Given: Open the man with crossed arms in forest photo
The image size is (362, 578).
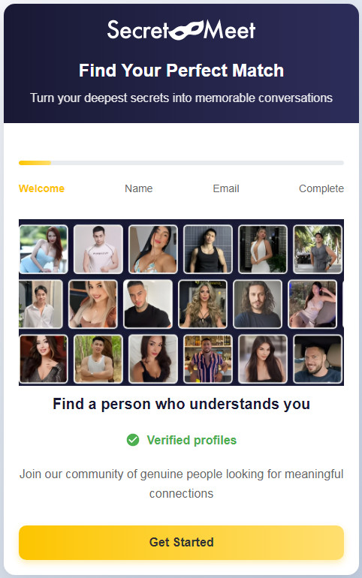Looking at the screenshot, I should point(98,359).
